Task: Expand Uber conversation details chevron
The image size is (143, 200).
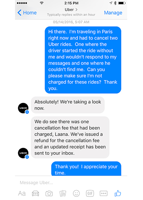Action: [76, 9]
